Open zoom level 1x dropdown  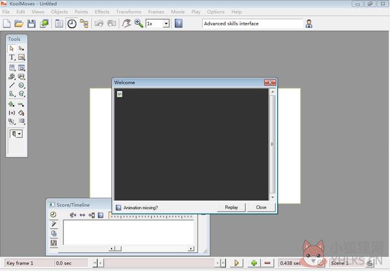pyautogui.click(x=166, y=24)
